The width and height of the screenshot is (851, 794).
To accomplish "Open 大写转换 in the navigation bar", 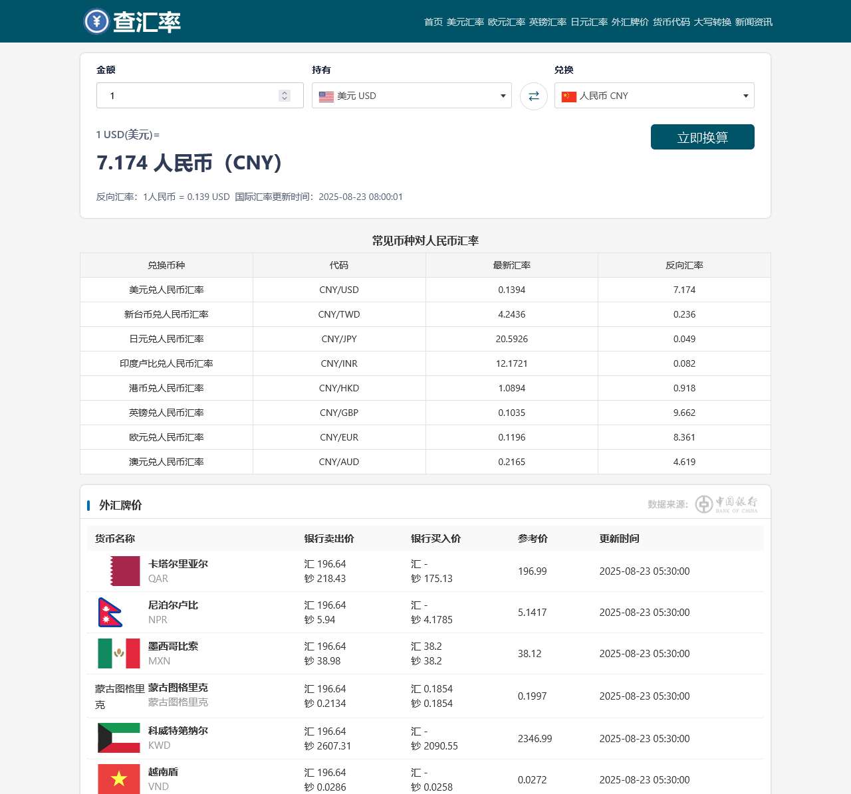I will [x=712, y=22].
